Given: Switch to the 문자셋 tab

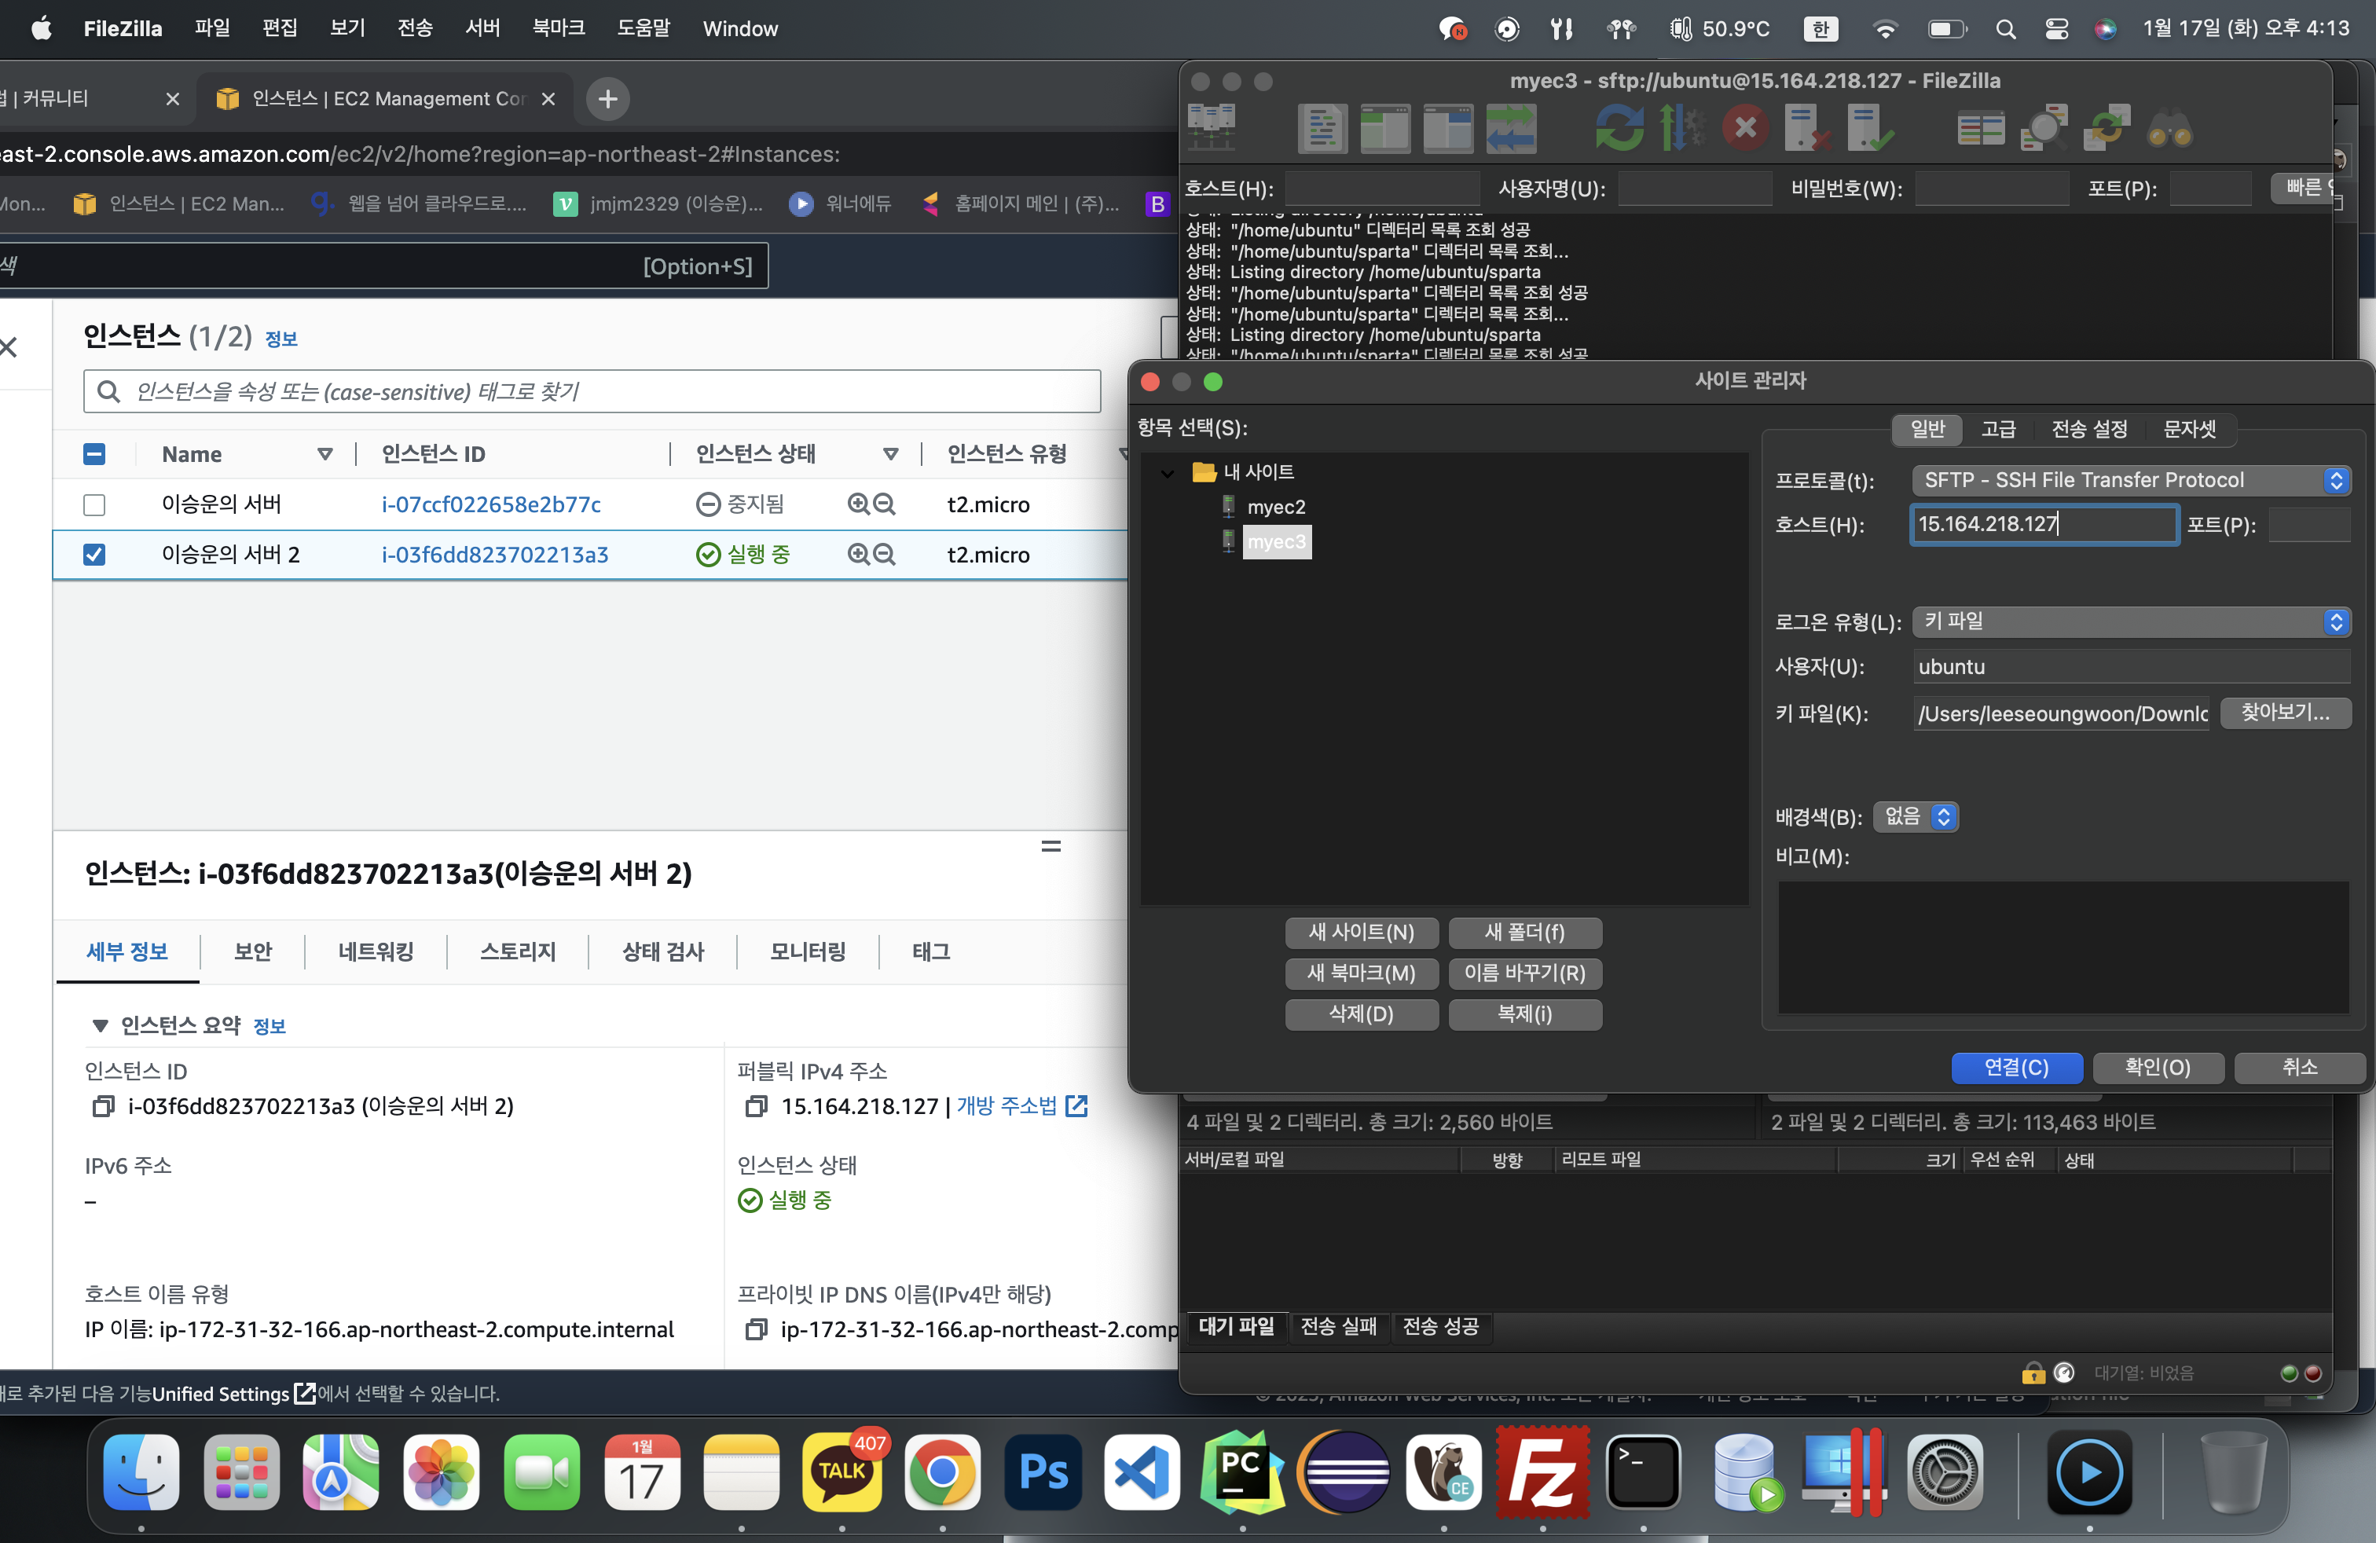Looking at the screenshot, I should [2189, 429].
